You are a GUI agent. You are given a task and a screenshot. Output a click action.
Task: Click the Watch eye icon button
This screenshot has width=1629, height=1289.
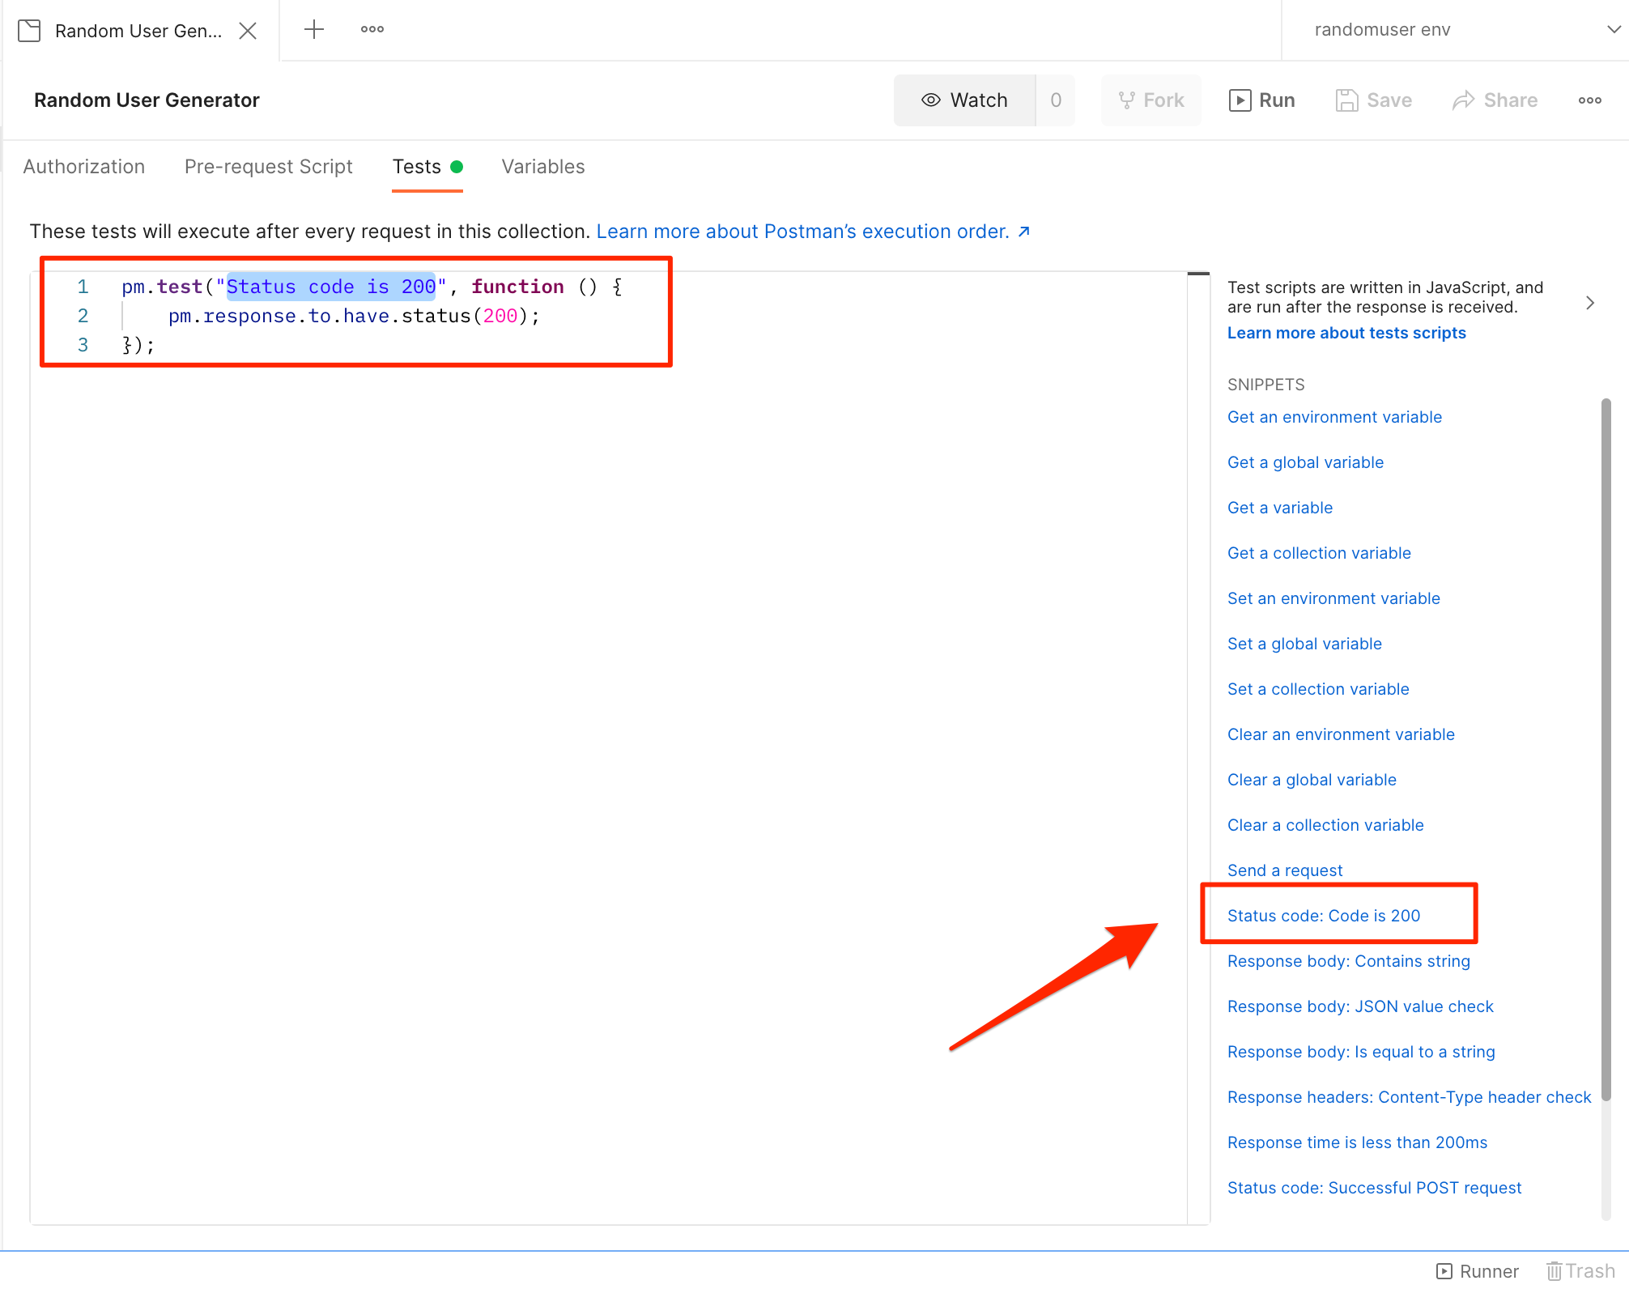click(964, 100)
